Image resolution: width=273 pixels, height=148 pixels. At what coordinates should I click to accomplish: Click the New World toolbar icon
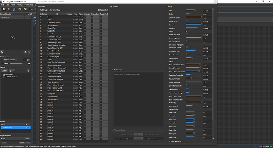click(x=4, y=9)
